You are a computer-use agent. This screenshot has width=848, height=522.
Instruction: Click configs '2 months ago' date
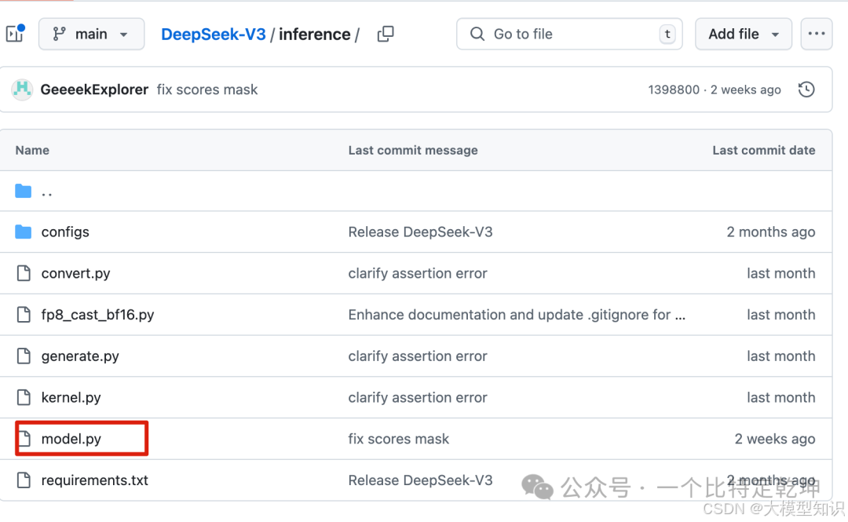tap(771, 232)
